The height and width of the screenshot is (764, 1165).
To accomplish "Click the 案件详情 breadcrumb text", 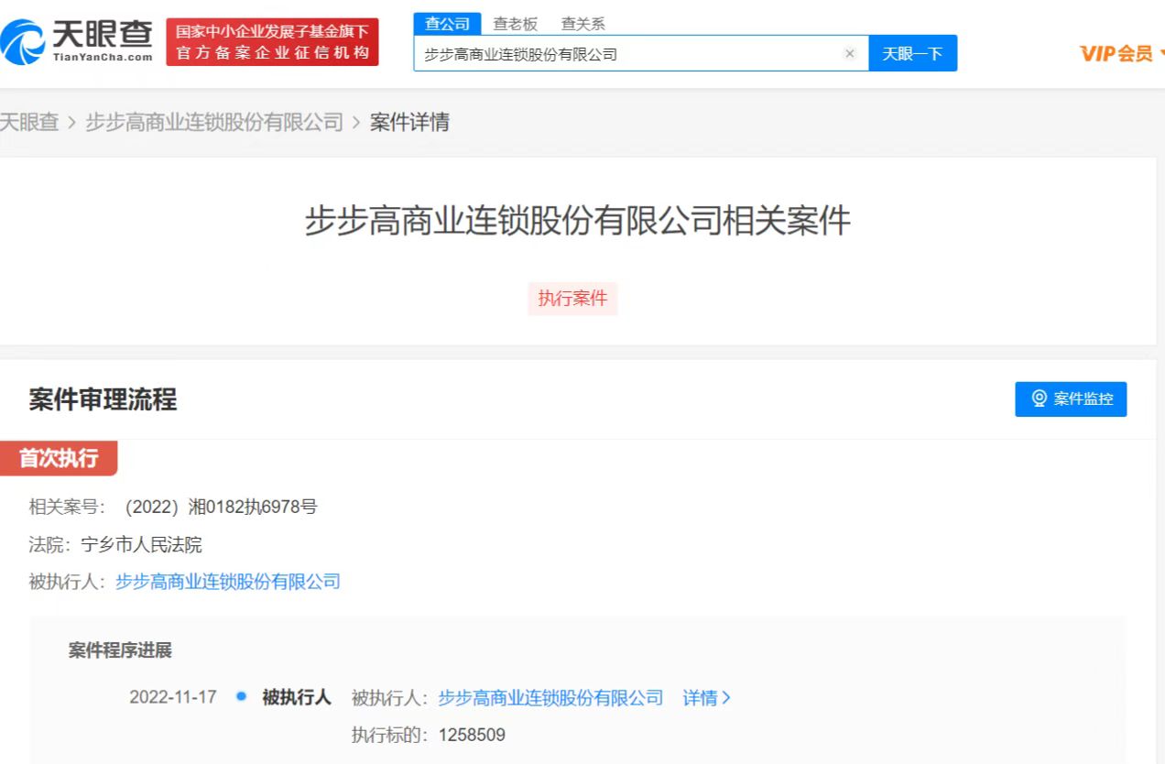I will click(x=409, y=122).
